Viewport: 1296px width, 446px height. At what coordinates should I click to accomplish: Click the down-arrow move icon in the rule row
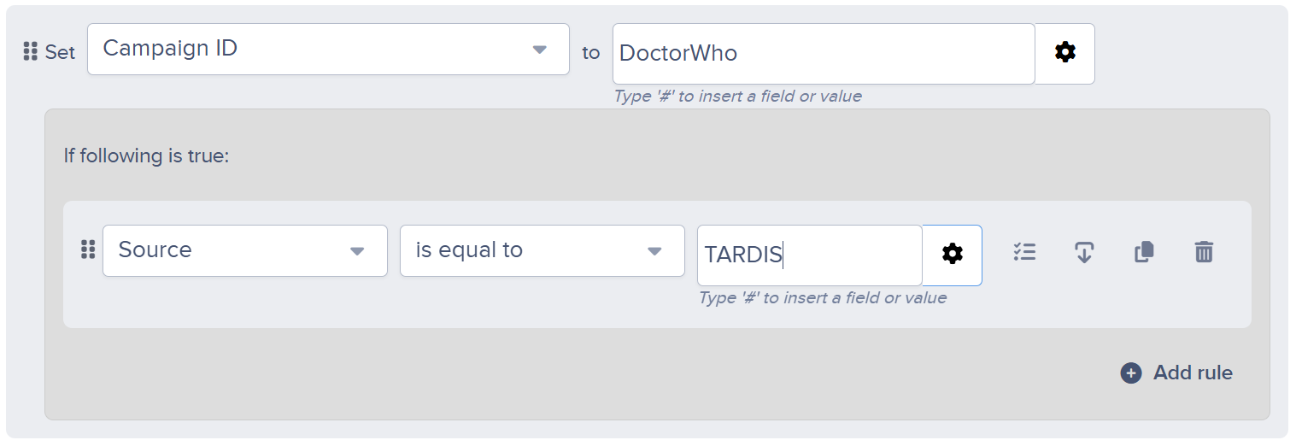point(1084,252)
